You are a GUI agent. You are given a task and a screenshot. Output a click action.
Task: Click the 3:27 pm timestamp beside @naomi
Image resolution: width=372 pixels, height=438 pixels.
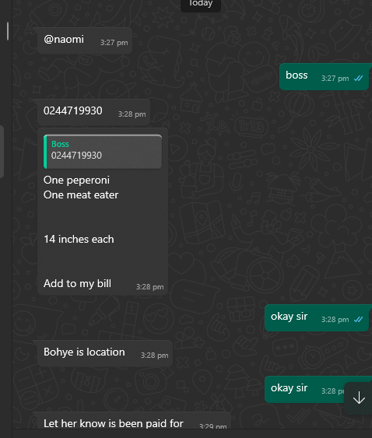click(x=114, y=43)
